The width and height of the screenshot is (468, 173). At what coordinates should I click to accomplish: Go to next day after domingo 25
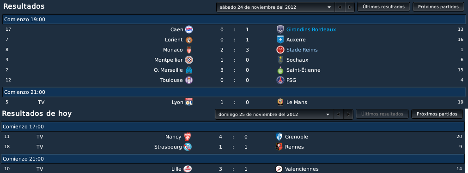tap(348, 114)
